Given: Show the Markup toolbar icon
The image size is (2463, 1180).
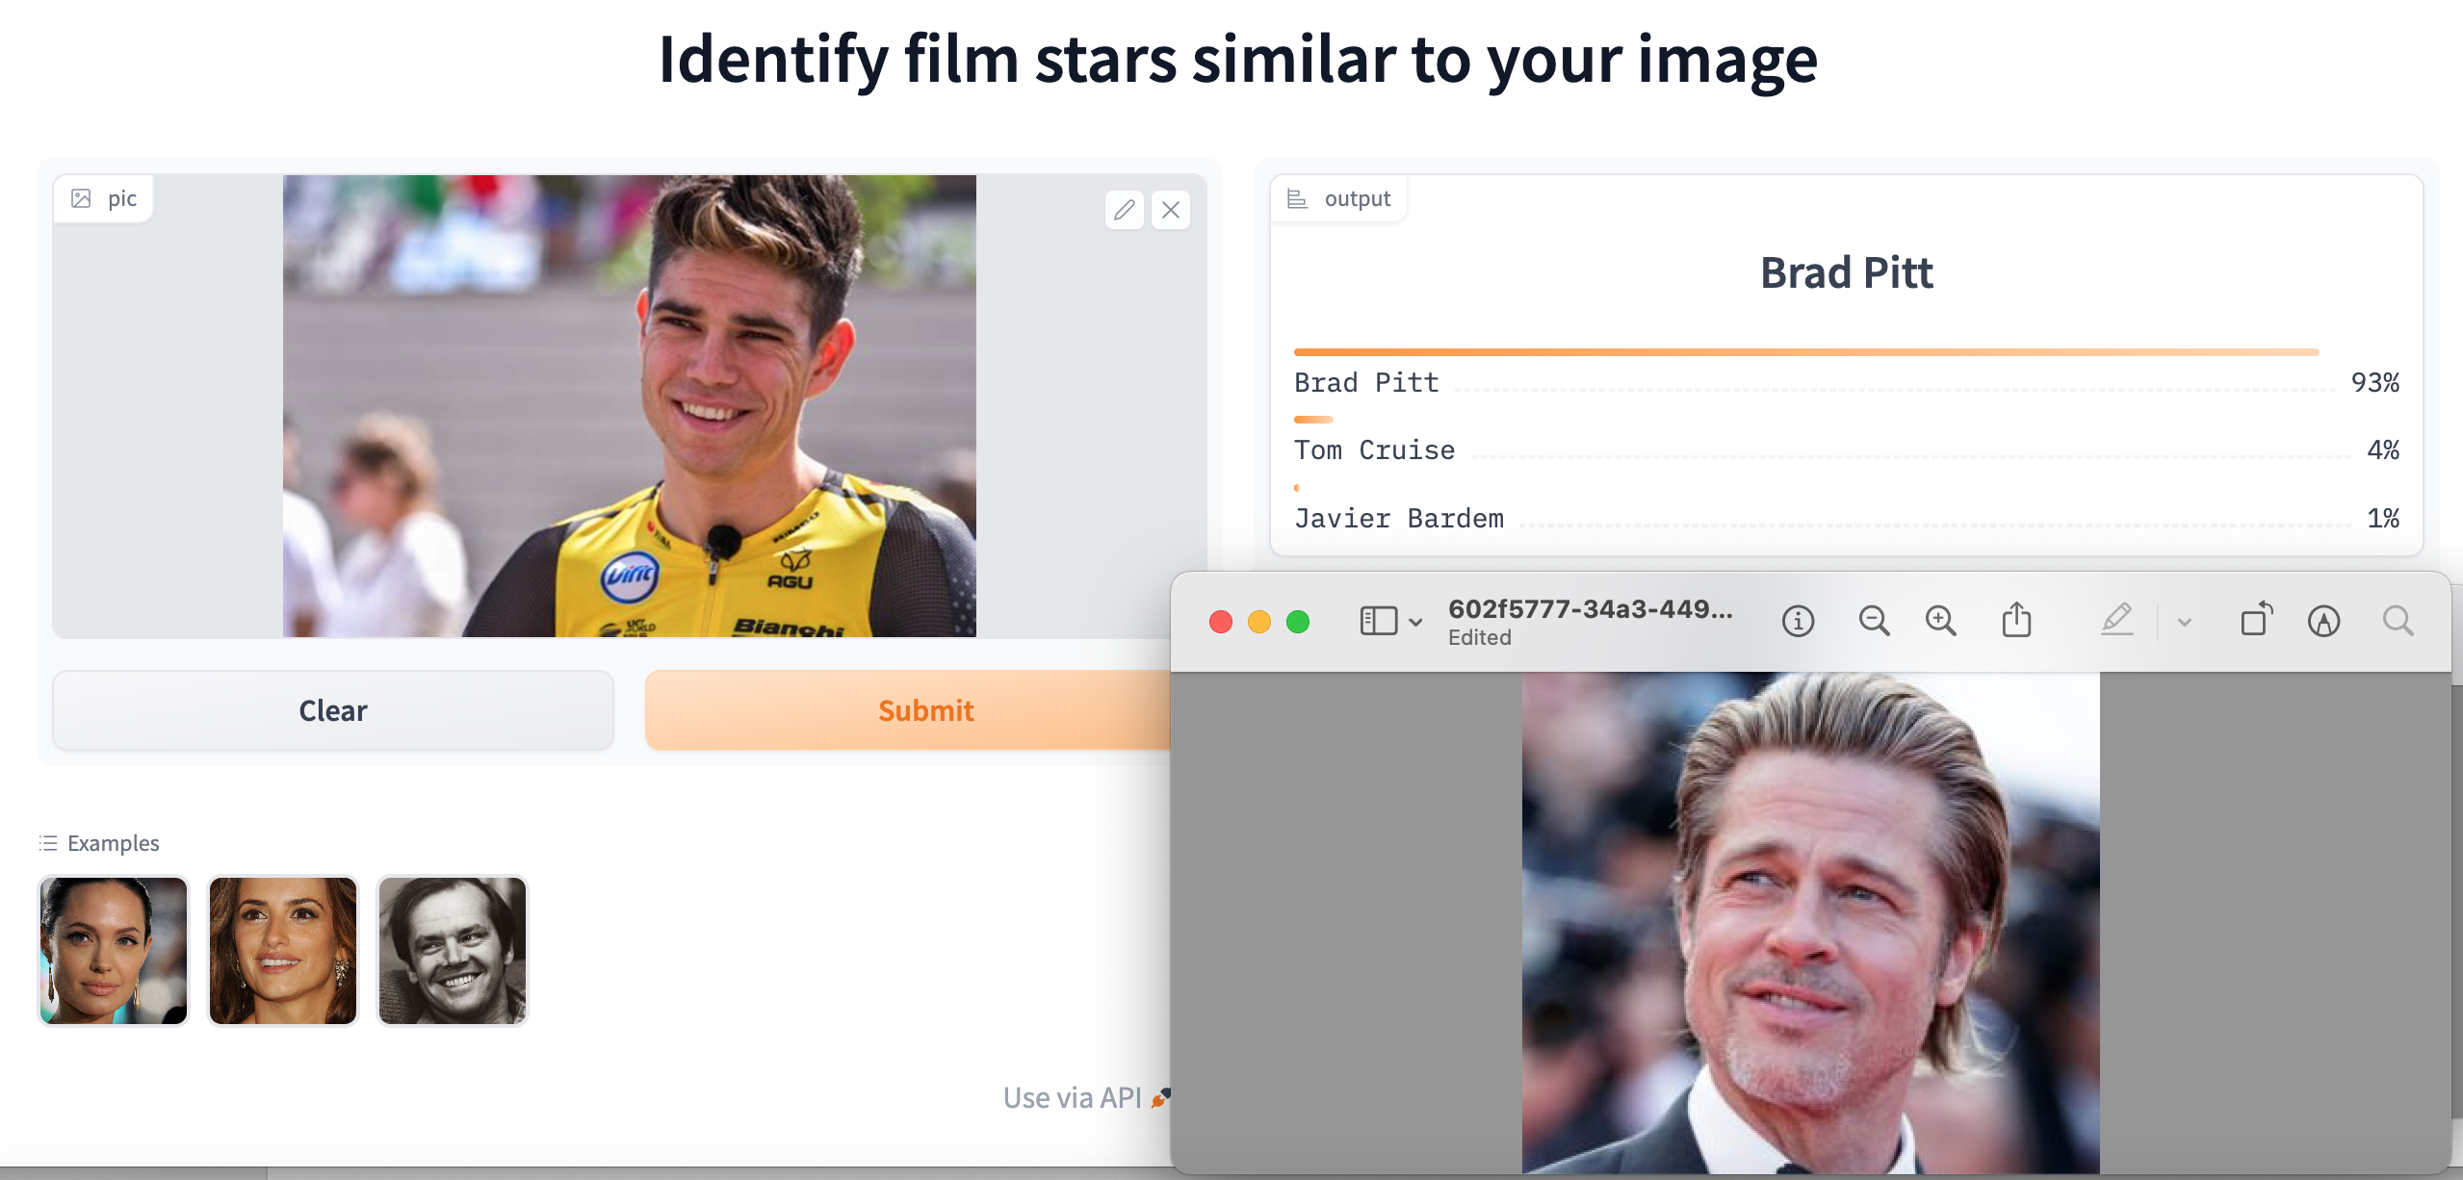Looking at the screenshot, I should pos(2323,621).
